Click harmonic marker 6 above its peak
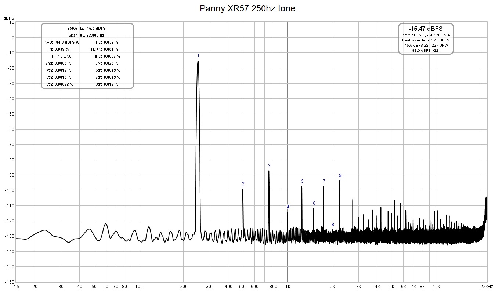Screen dimensions: 495x291 tap(314, 203)
